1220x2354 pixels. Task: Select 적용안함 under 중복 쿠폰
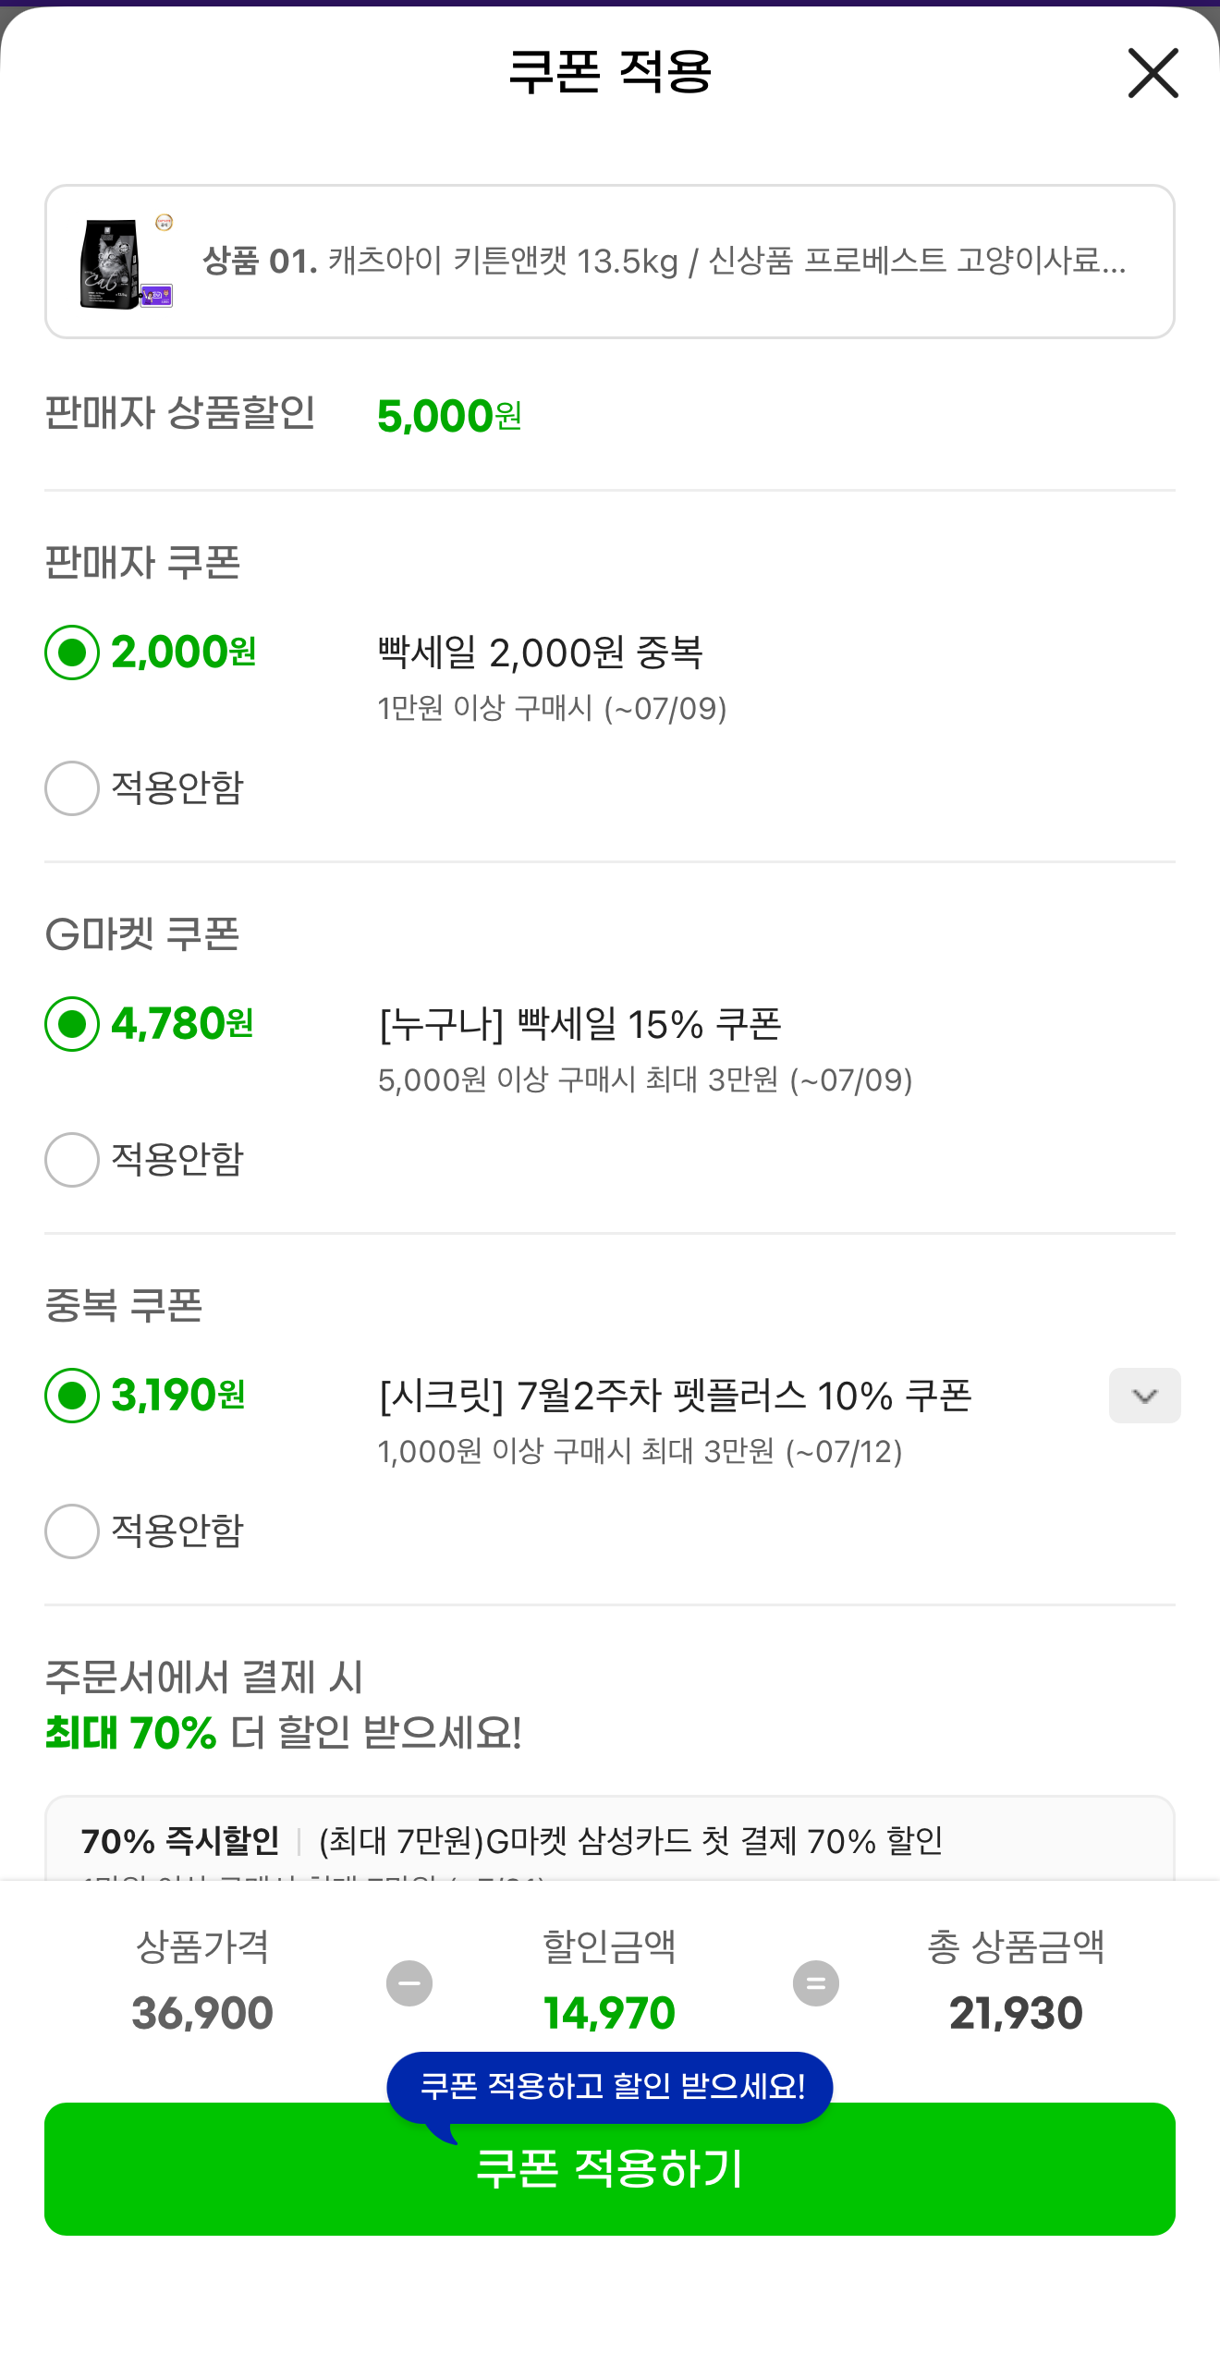[x=72, y=1531]
